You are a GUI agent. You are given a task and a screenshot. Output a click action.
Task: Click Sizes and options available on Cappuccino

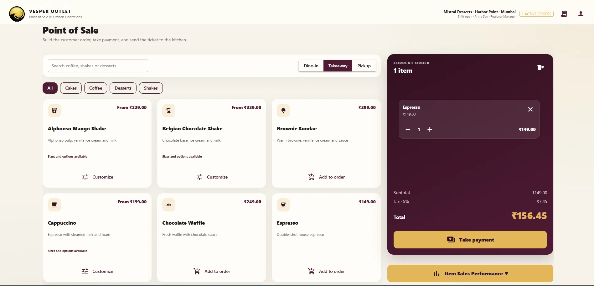point(67,251)
